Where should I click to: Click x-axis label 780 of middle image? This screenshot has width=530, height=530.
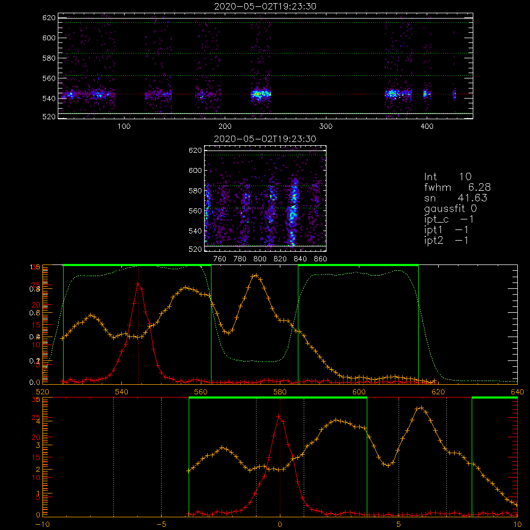(x=240, y=259)
